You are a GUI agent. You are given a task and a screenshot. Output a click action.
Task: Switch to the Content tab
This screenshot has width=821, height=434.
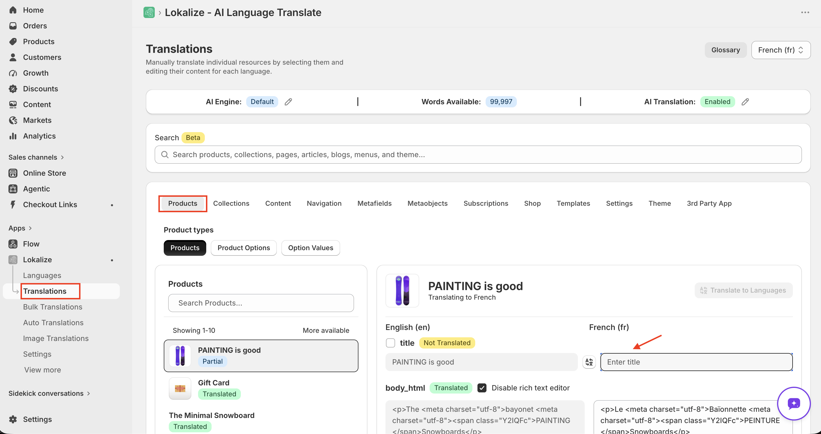click(x=278, y=204)
